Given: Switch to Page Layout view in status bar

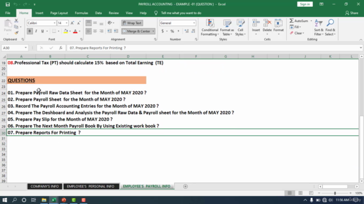Looking at the screenshot, I should 300,193.
